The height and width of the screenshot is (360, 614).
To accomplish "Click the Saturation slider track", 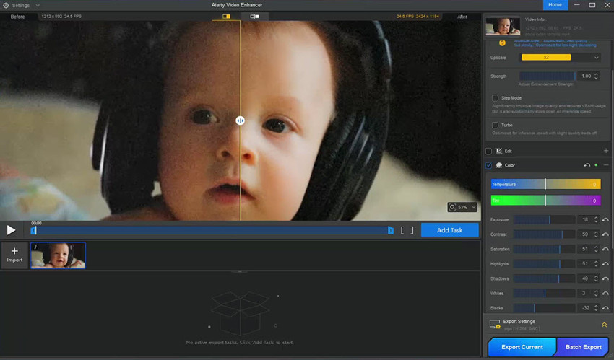I will [x=544, y=249].
